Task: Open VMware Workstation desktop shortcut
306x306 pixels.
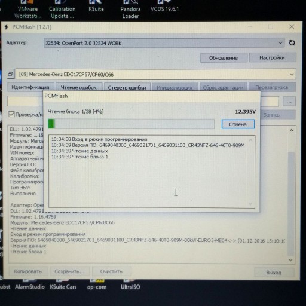Action: coord(27,9)
